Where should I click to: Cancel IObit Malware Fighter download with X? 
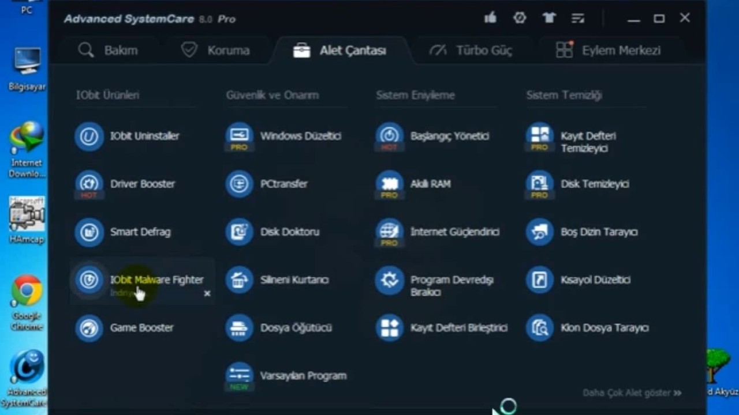(x=207, y=293)
